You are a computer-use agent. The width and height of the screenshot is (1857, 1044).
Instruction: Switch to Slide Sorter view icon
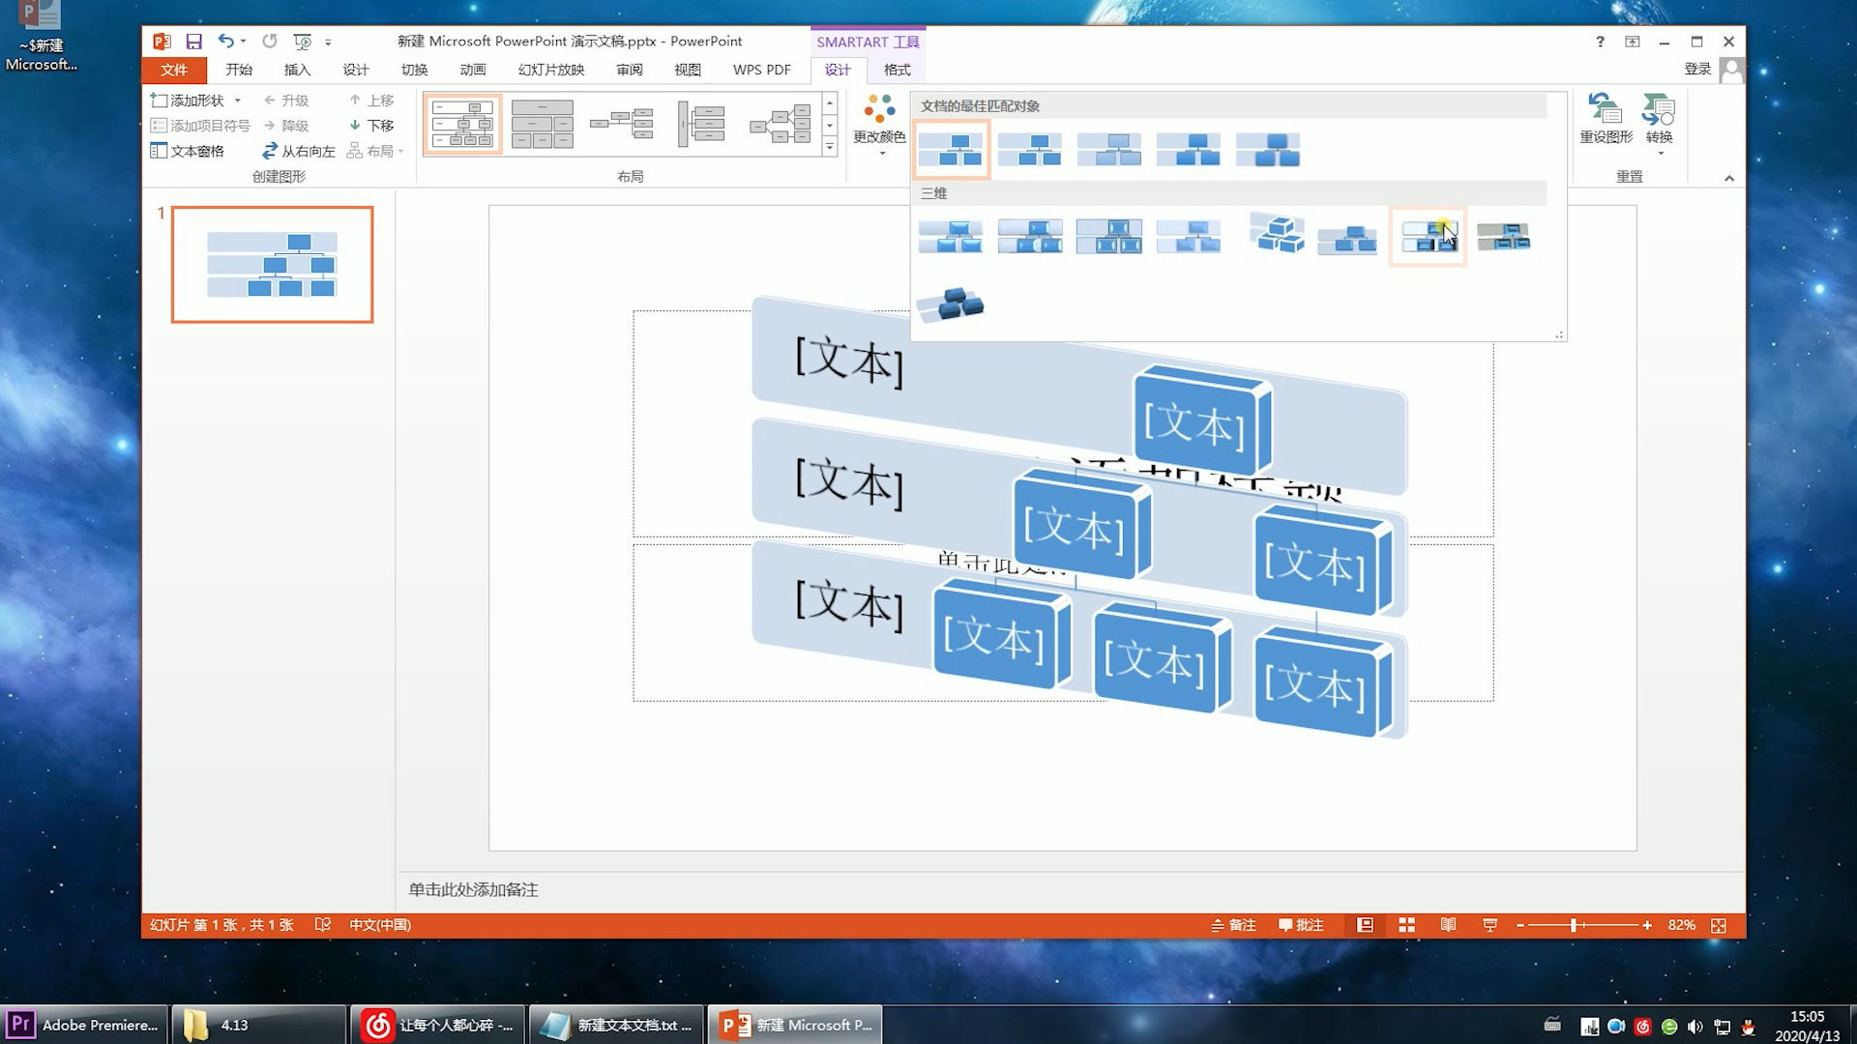tap(1406, 925)
